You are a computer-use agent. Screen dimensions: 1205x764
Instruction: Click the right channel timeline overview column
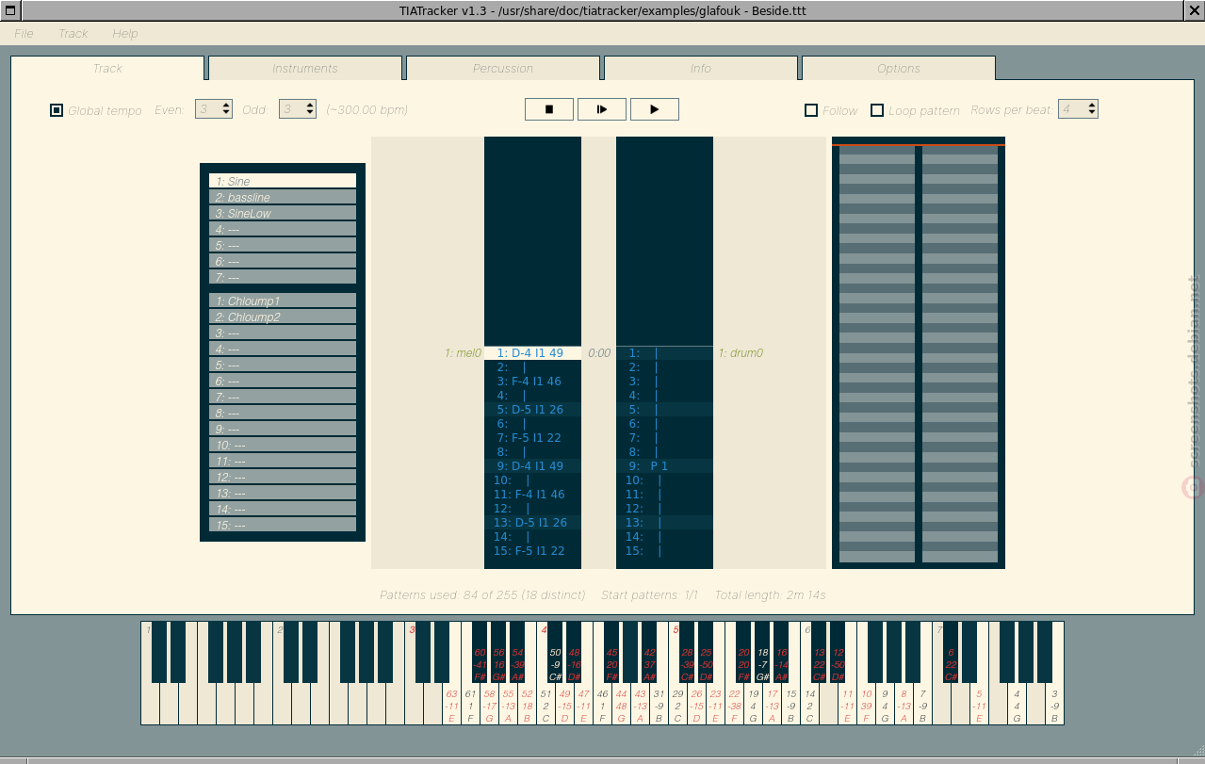(960, 356)
